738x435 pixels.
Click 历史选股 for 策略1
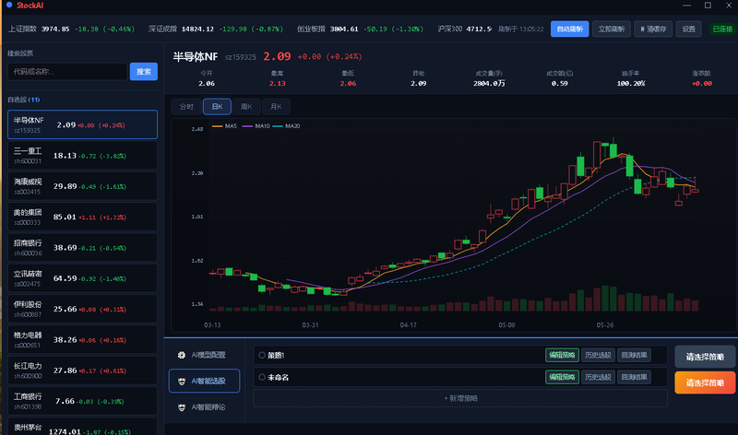(598, 355)
